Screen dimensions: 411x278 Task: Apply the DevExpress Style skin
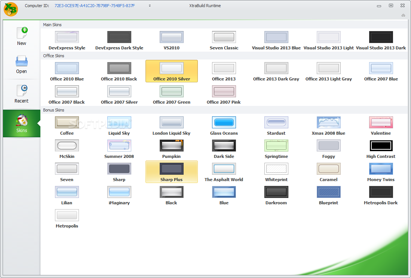tap(67, 40)
